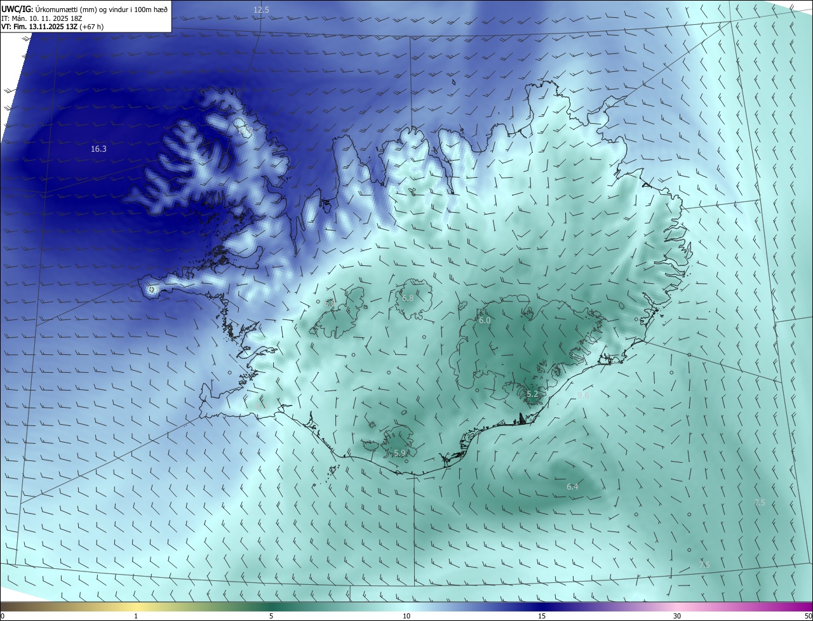Click the 12.5 value label
The height and width of the screenshot is (621, 813).
(x=261, y=10)
